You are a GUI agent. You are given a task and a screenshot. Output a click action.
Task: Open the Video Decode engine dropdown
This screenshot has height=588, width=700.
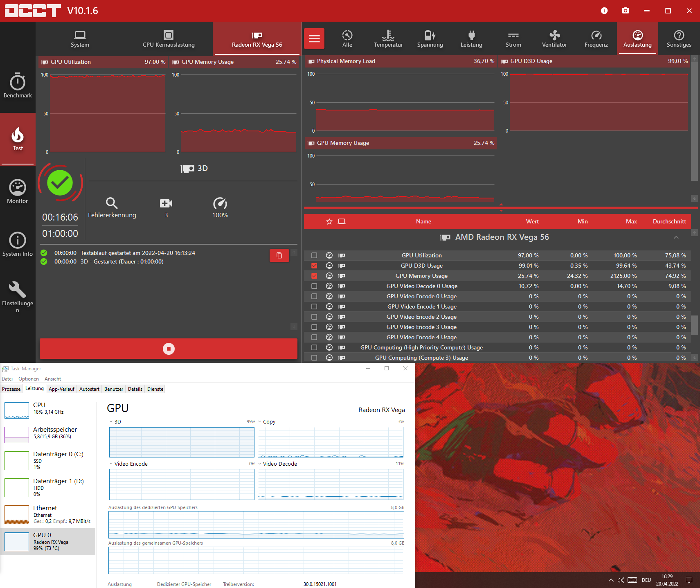tap(259, 464)
